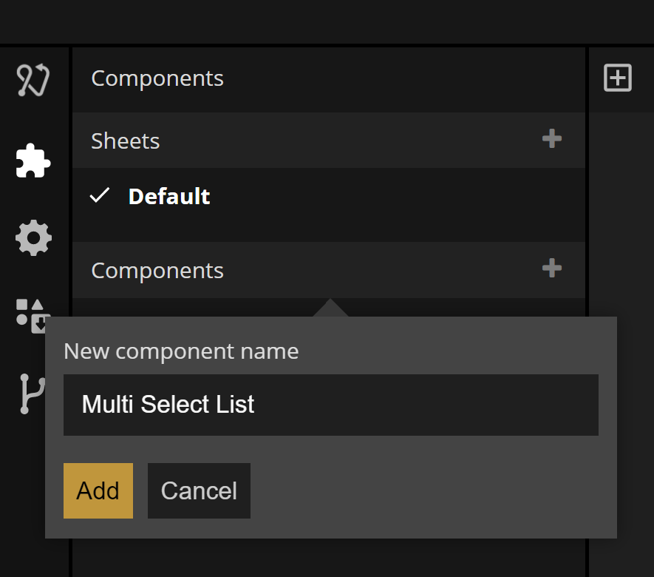Viewport: 654px width, 577px height.
Task: Click the checkmark beside Default
Action: [100, 195]
